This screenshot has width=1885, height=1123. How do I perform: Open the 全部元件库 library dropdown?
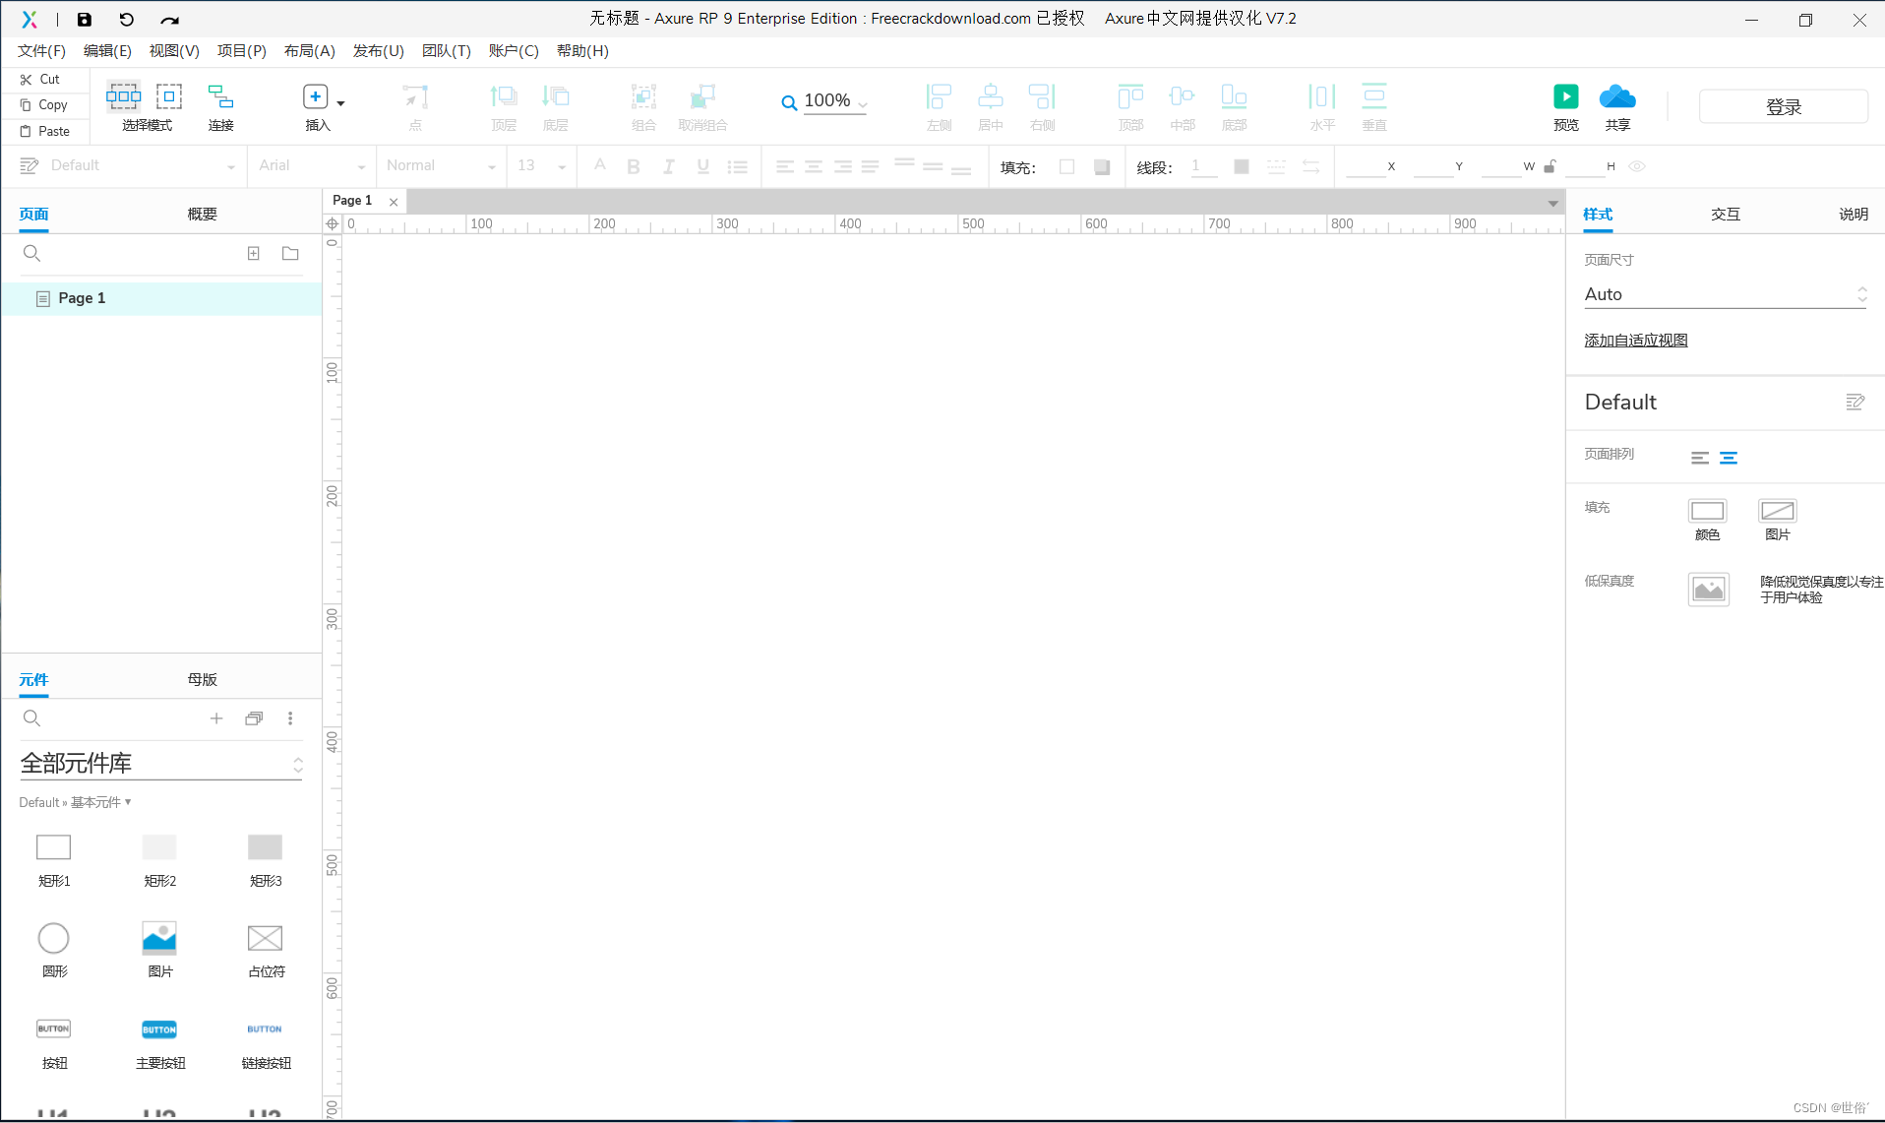[x=161, y=764]
